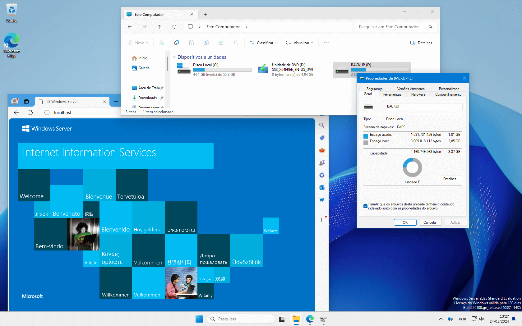Click the taskbar Pesquisar search box

click(x=241, y=319)
